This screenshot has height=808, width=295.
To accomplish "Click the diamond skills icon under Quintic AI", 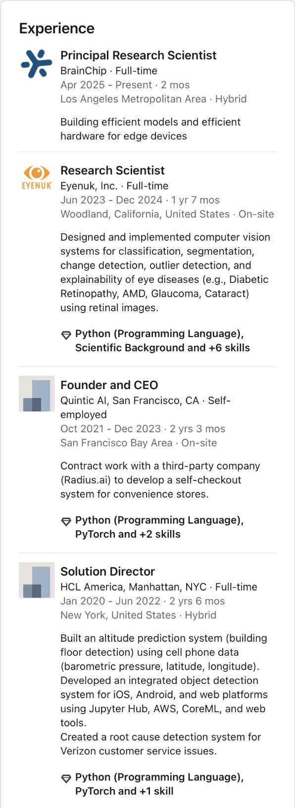I will point(66,522).
